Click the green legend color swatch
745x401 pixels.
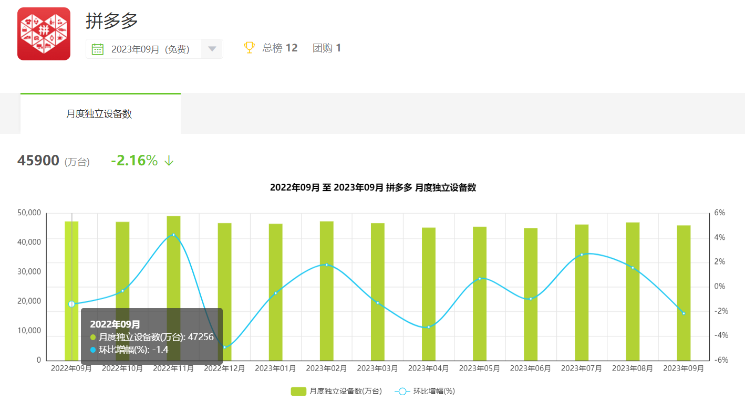pos(298,391)
